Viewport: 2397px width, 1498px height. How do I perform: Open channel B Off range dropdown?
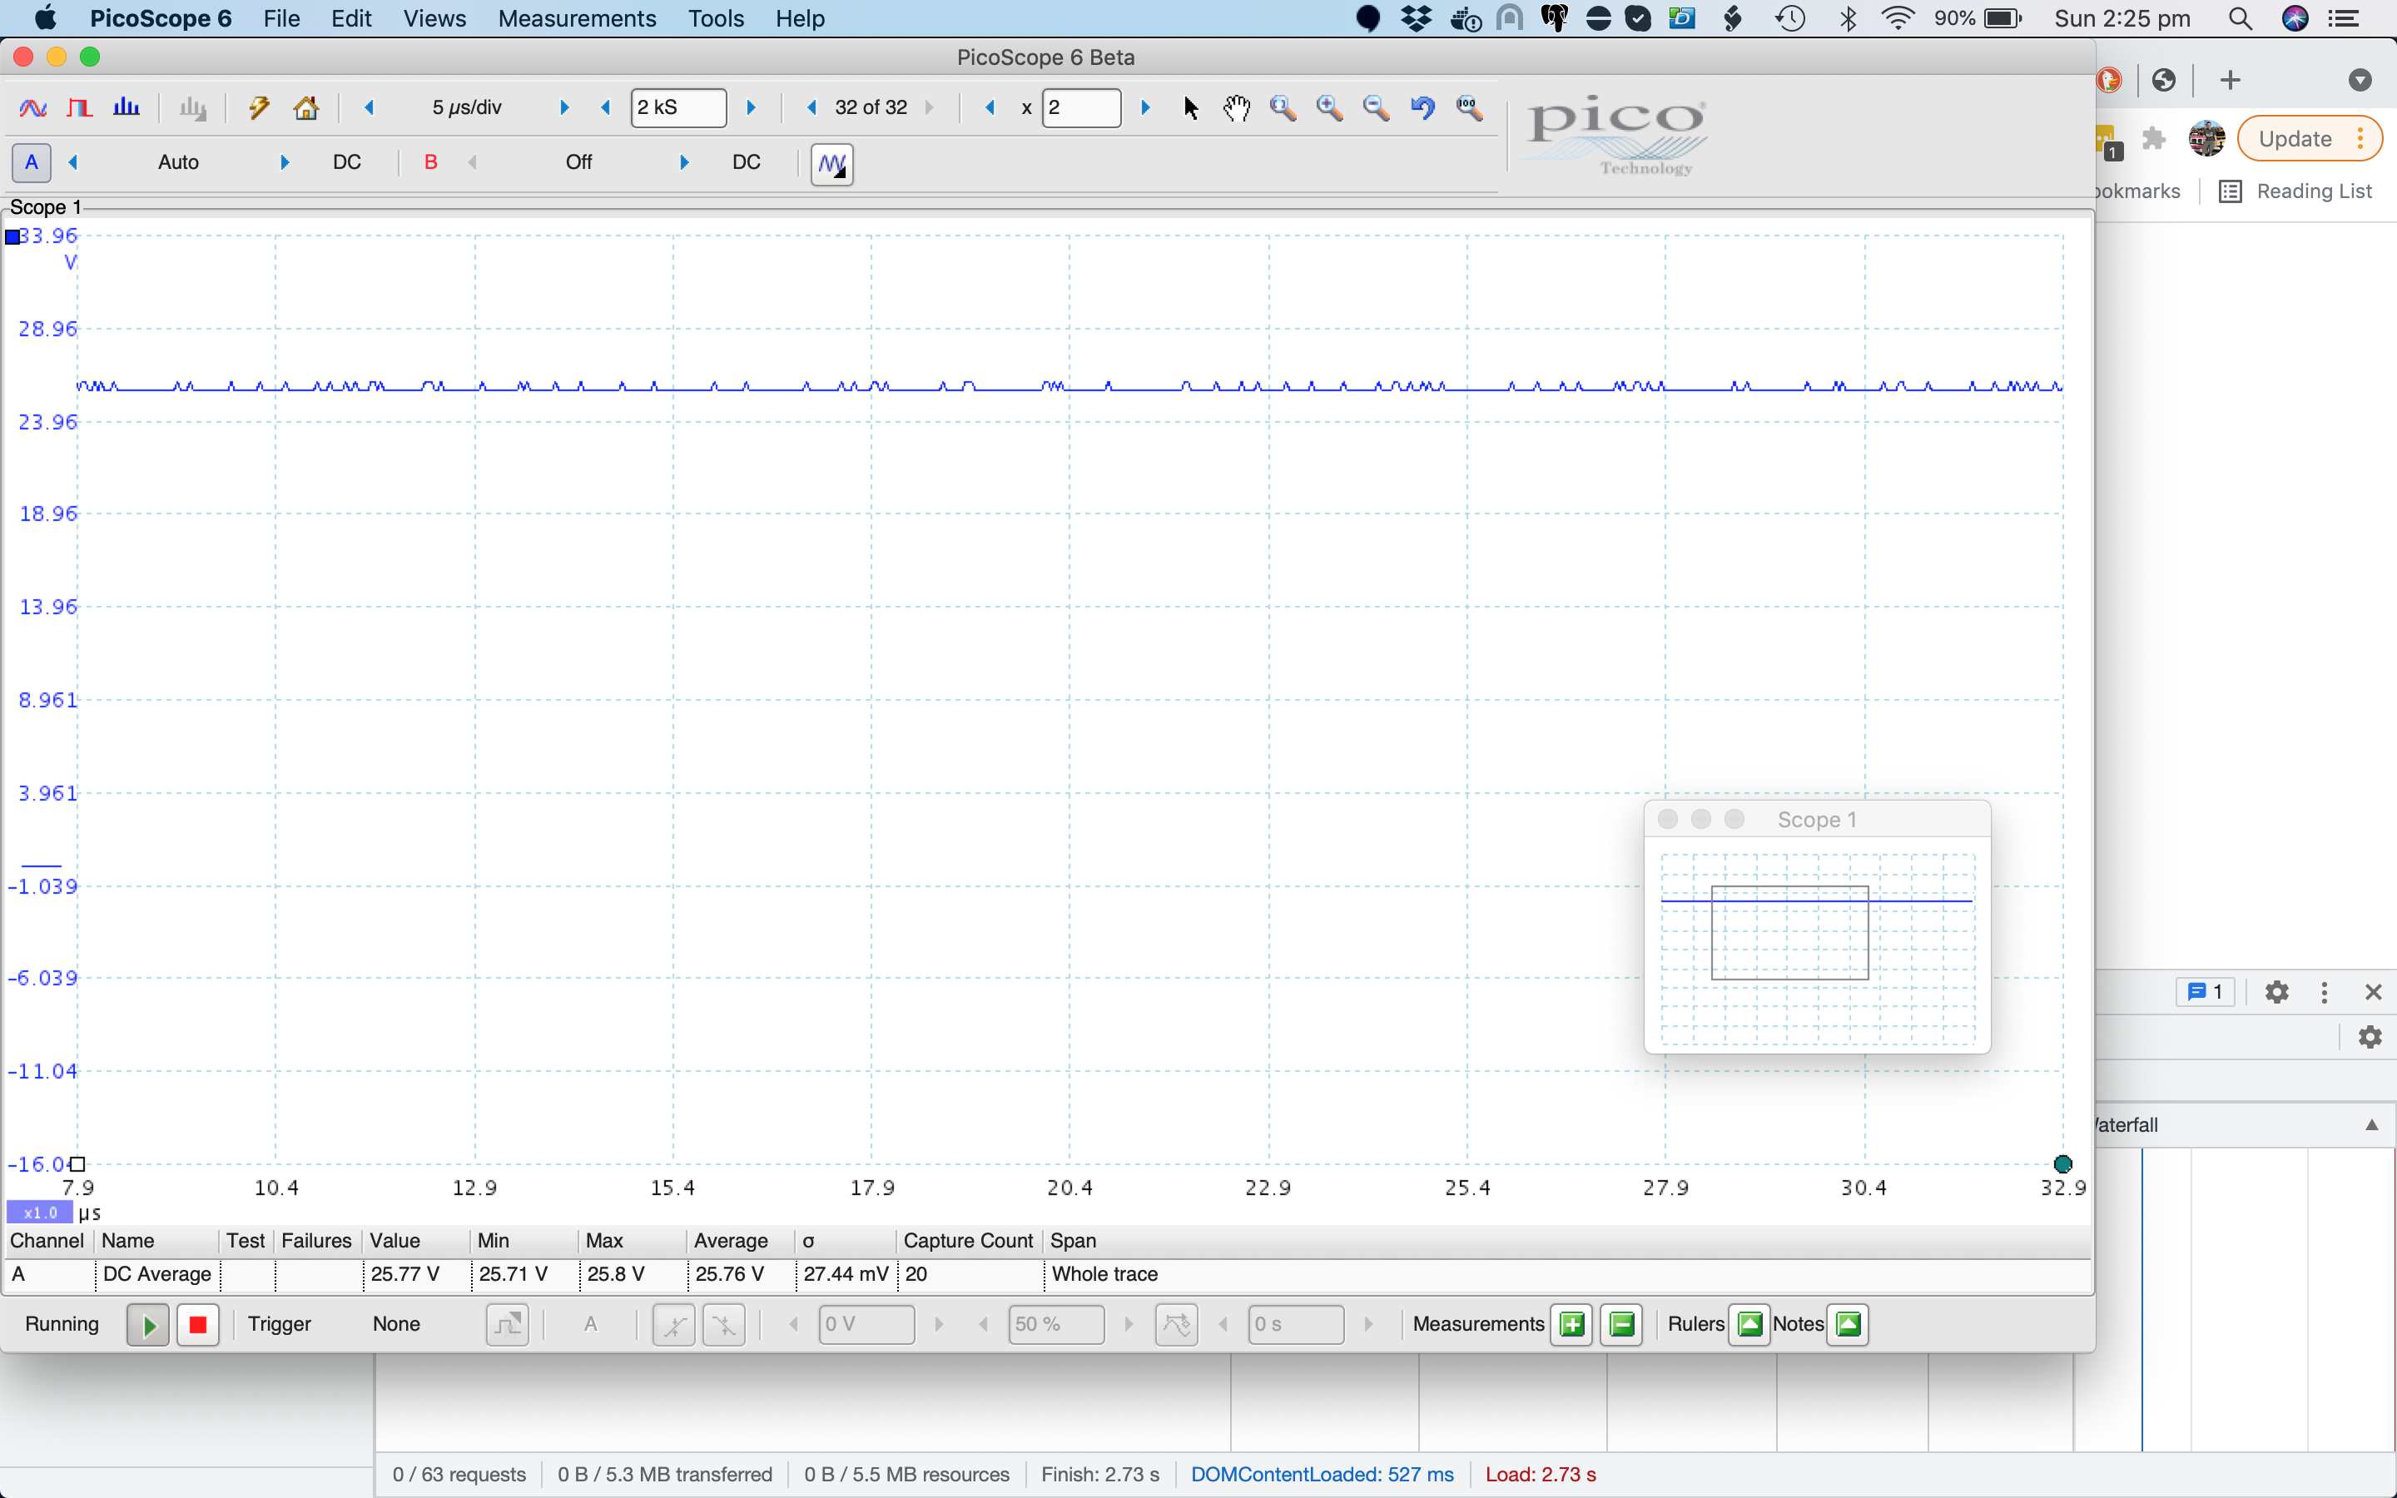tap(578, 162)
